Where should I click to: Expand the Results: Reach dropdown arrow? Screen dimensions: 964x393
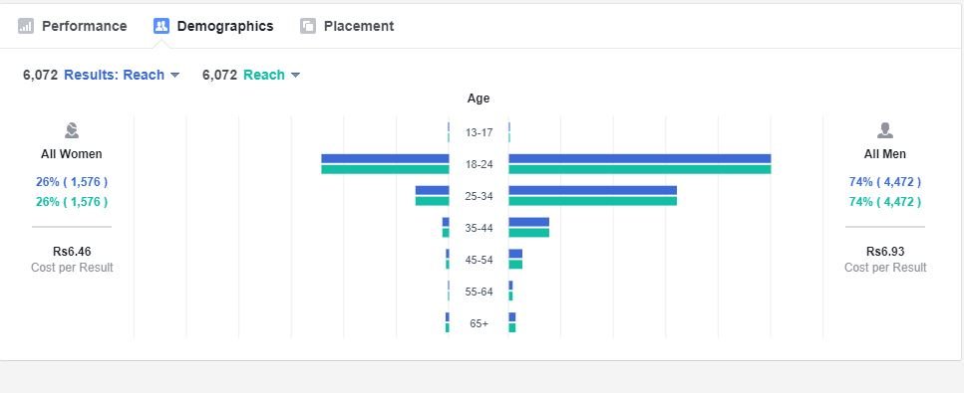[174, 75]
